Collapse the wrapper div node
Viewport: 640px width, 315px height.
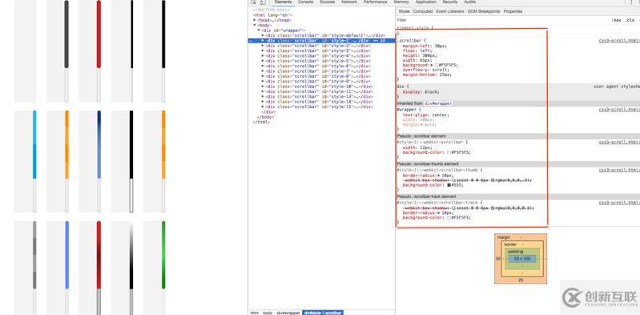[x=259, y=30]
